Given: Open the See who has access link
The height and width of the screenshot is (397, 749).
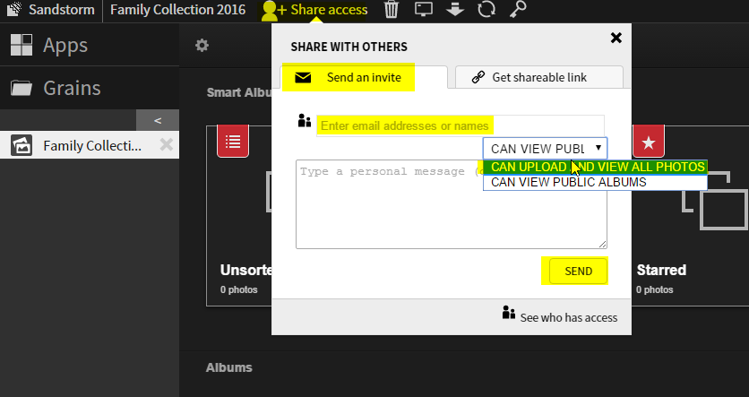Looking at the screenshot, I should (x=560, y=316).
